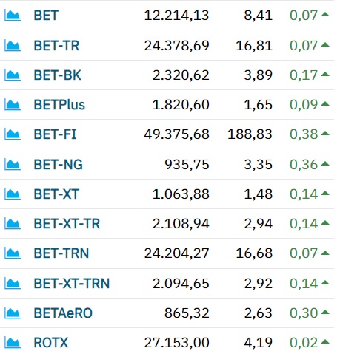Click chart icon for ROTX index
The width and height of the screenshot is (340, 351).
click(13, 343)
